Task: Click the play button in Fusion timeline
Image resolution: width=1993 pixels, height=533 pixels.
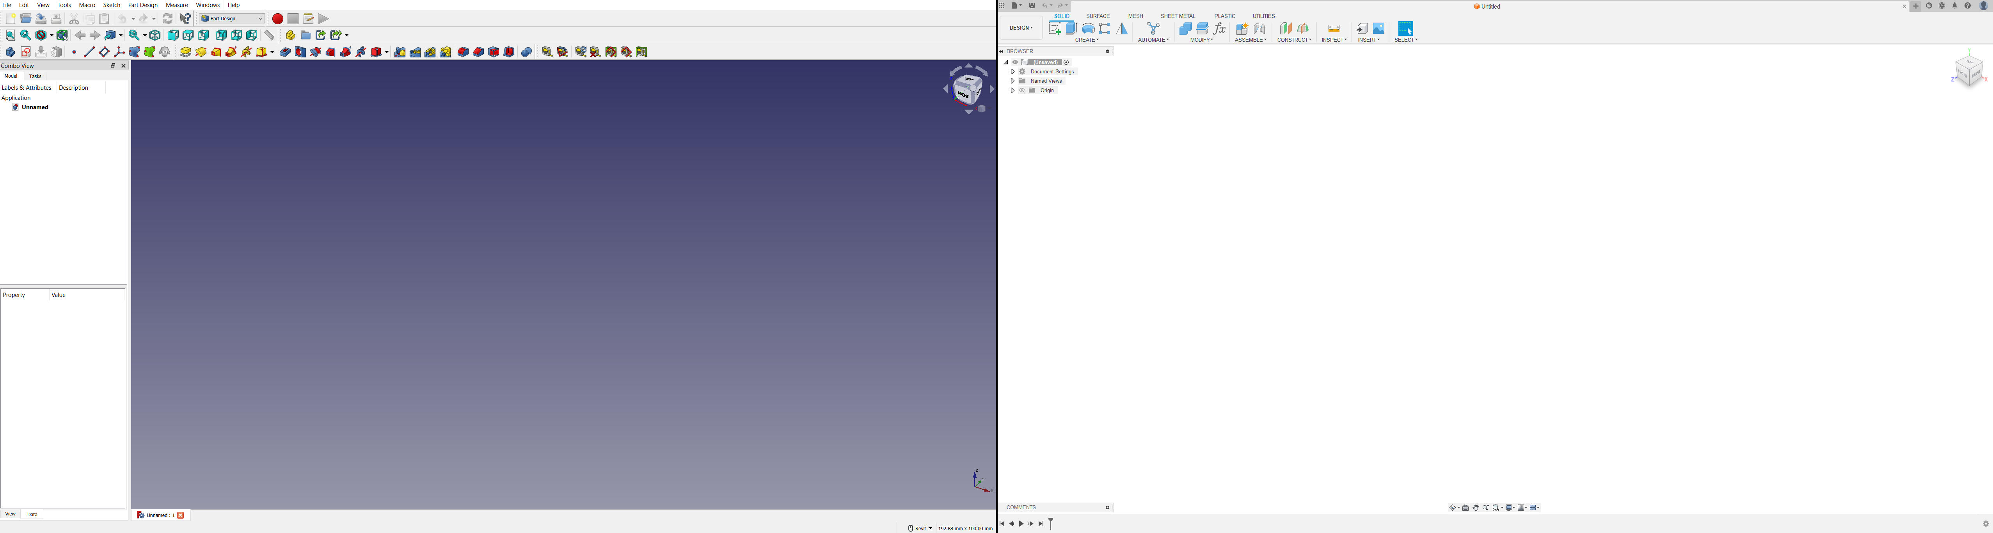Action: coord(1021,524)
